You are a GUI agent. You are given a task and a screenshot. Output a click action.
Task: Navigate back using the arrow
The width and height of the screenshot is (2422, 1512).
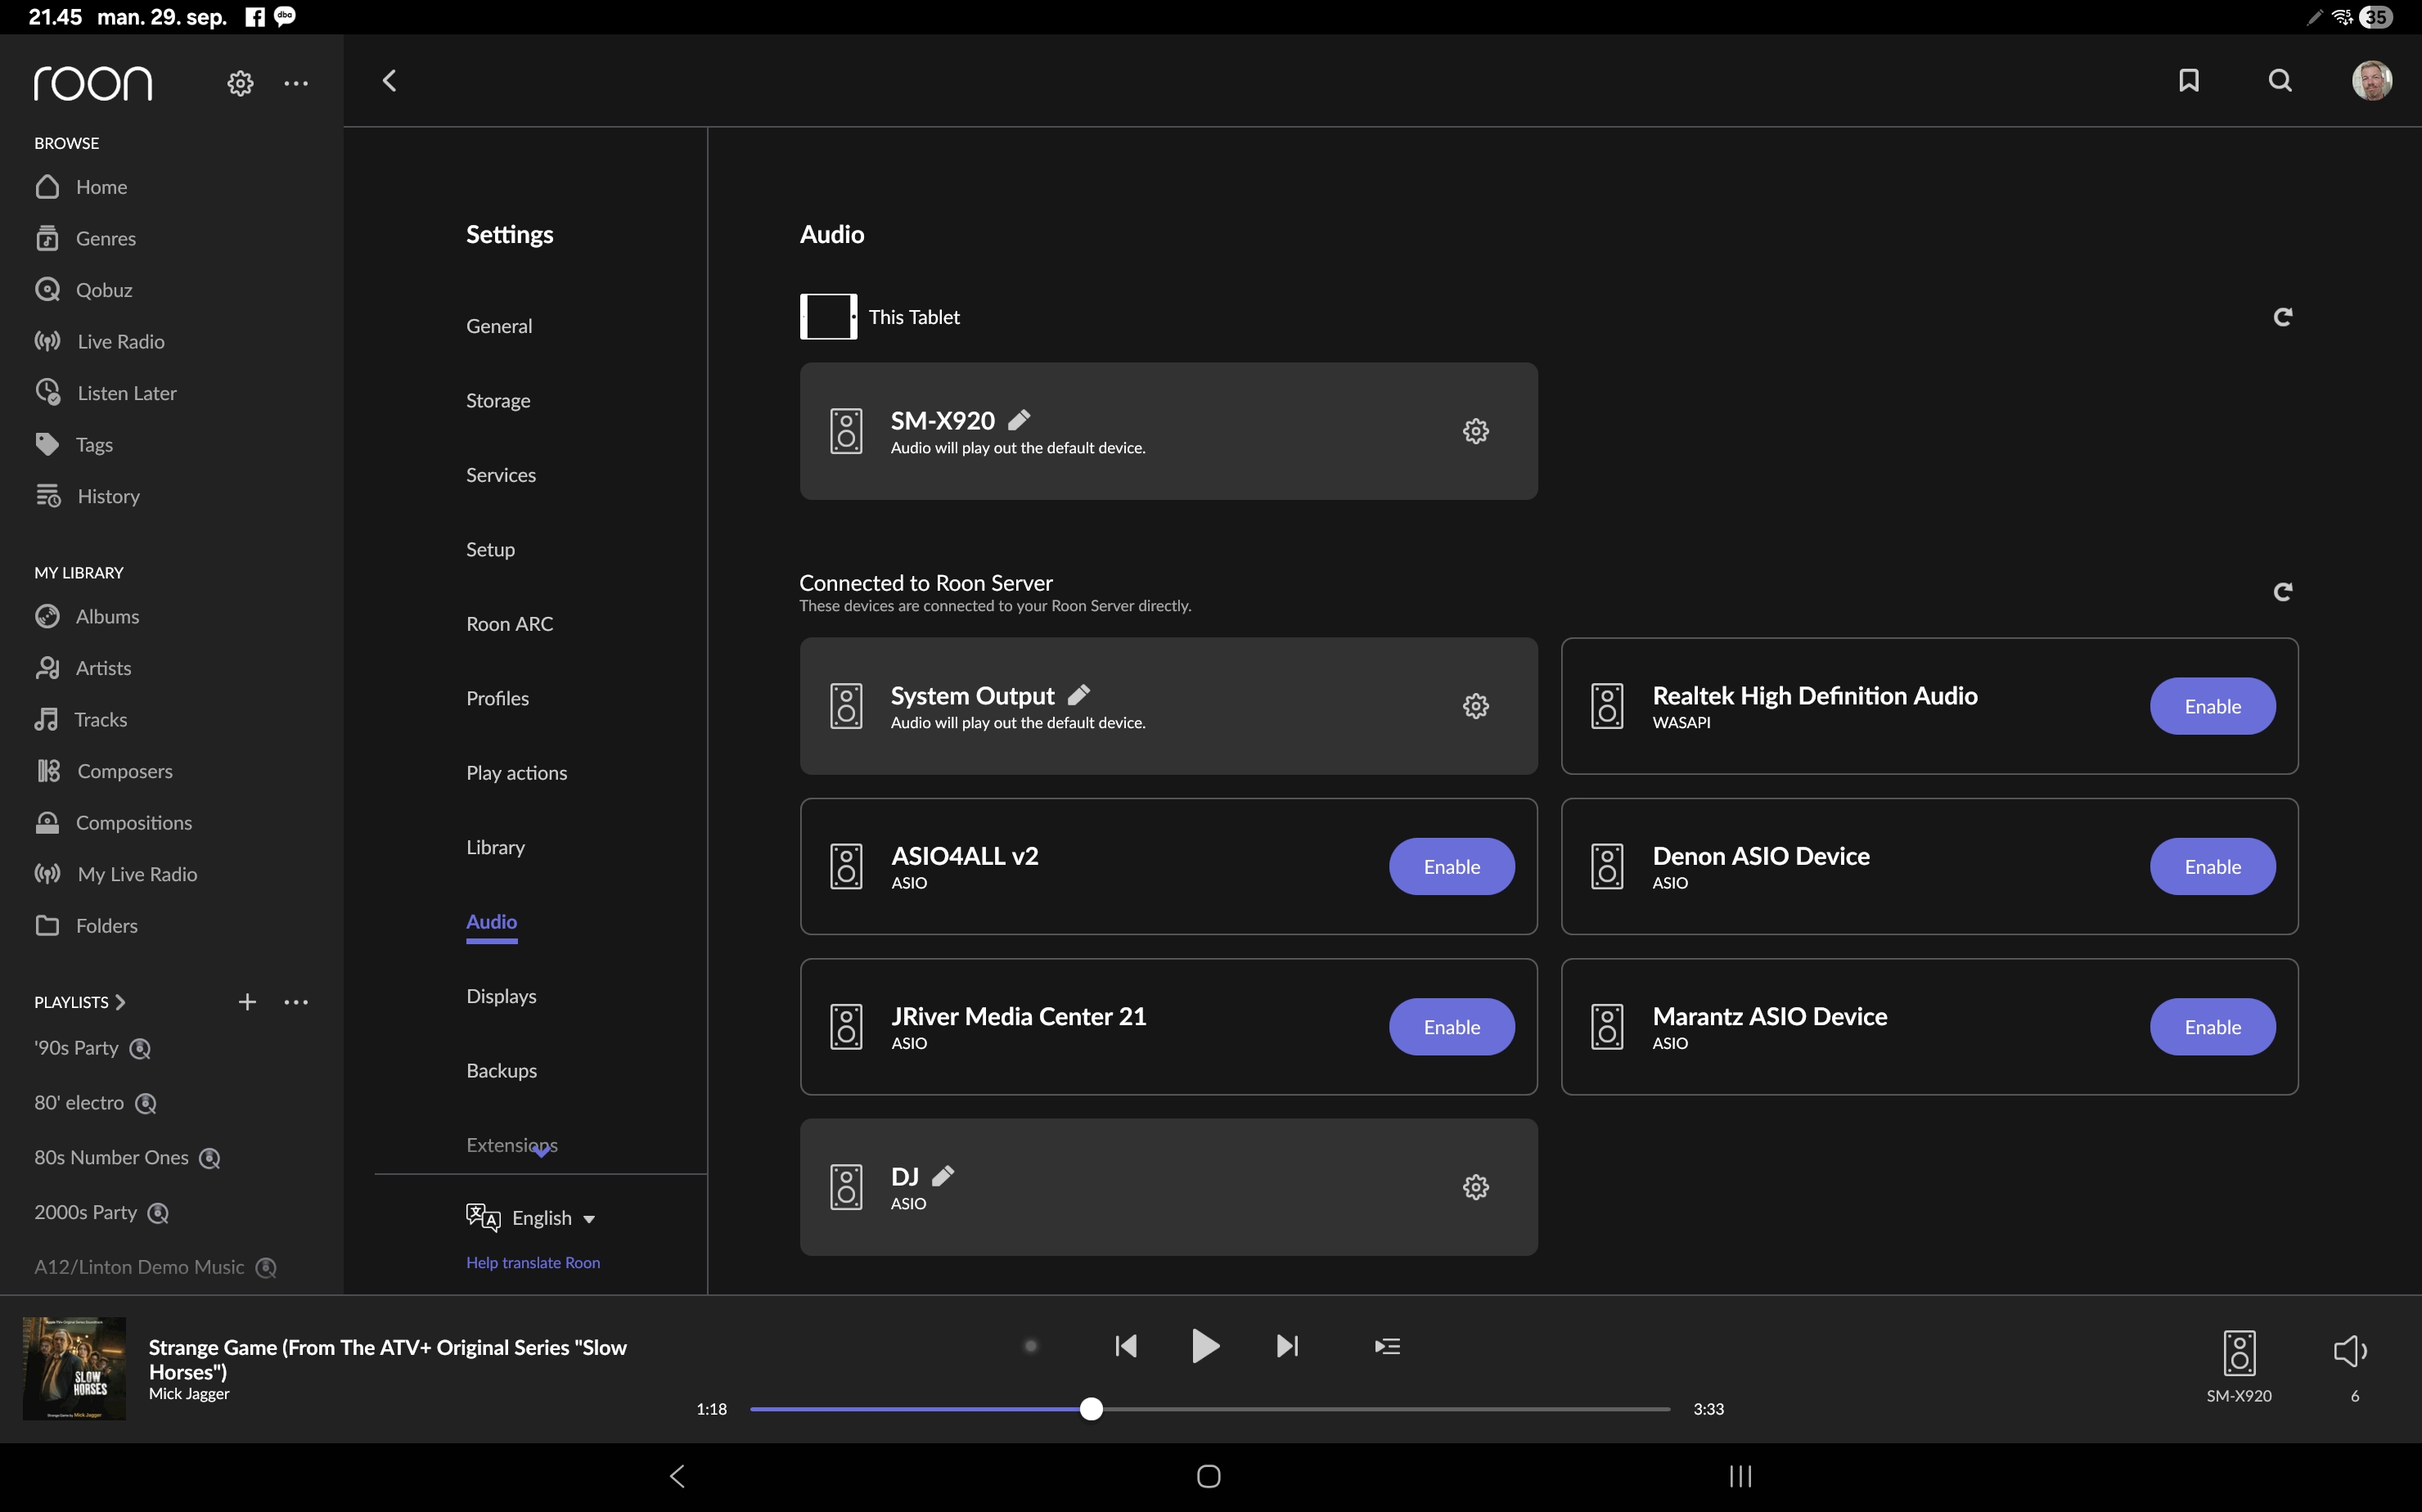(x=390, y=80)
